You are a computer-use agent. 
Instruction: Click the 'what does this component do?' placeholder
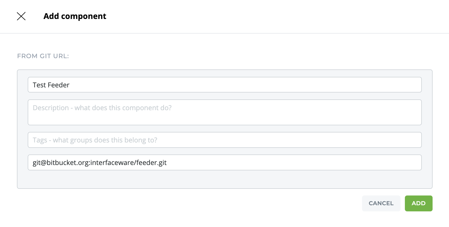point(123,108)
